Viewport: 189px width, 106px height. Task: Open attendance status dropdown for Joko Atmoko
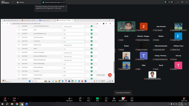(74, 42)
